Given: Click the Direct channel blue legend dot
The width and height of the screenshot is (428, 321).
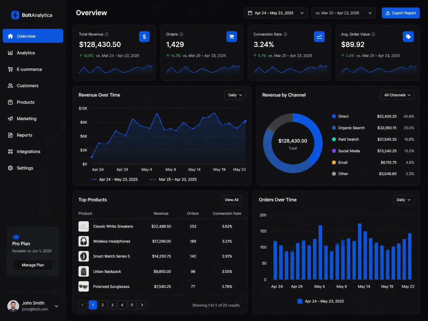Looking at the screenshot, I should (334, 116).
